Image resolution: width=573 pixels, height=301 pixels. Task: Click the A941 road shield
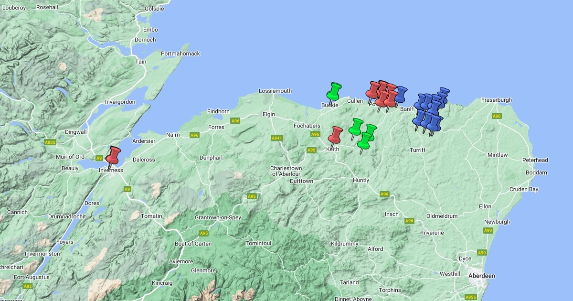277,138
